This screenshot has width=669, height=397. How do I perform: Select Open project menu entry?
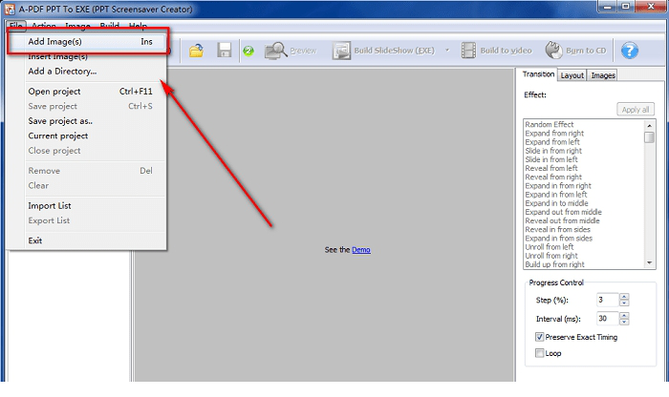click(x=87, y=92)
